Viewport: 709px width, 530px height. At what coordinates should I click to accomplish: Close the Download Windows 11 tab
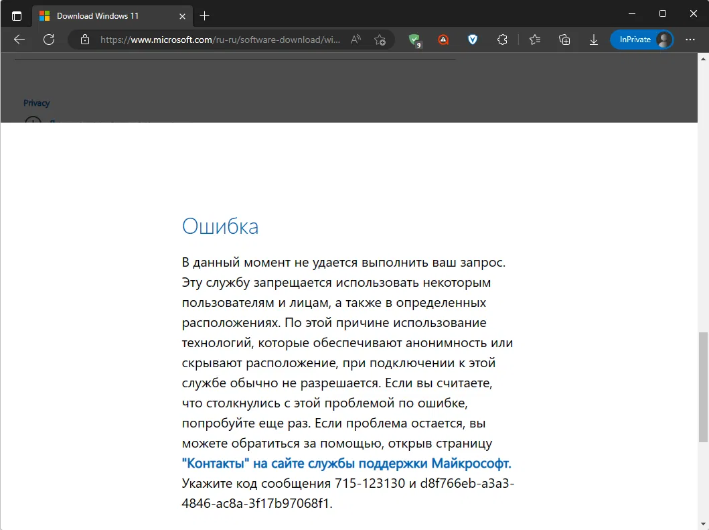pos(182,16)
